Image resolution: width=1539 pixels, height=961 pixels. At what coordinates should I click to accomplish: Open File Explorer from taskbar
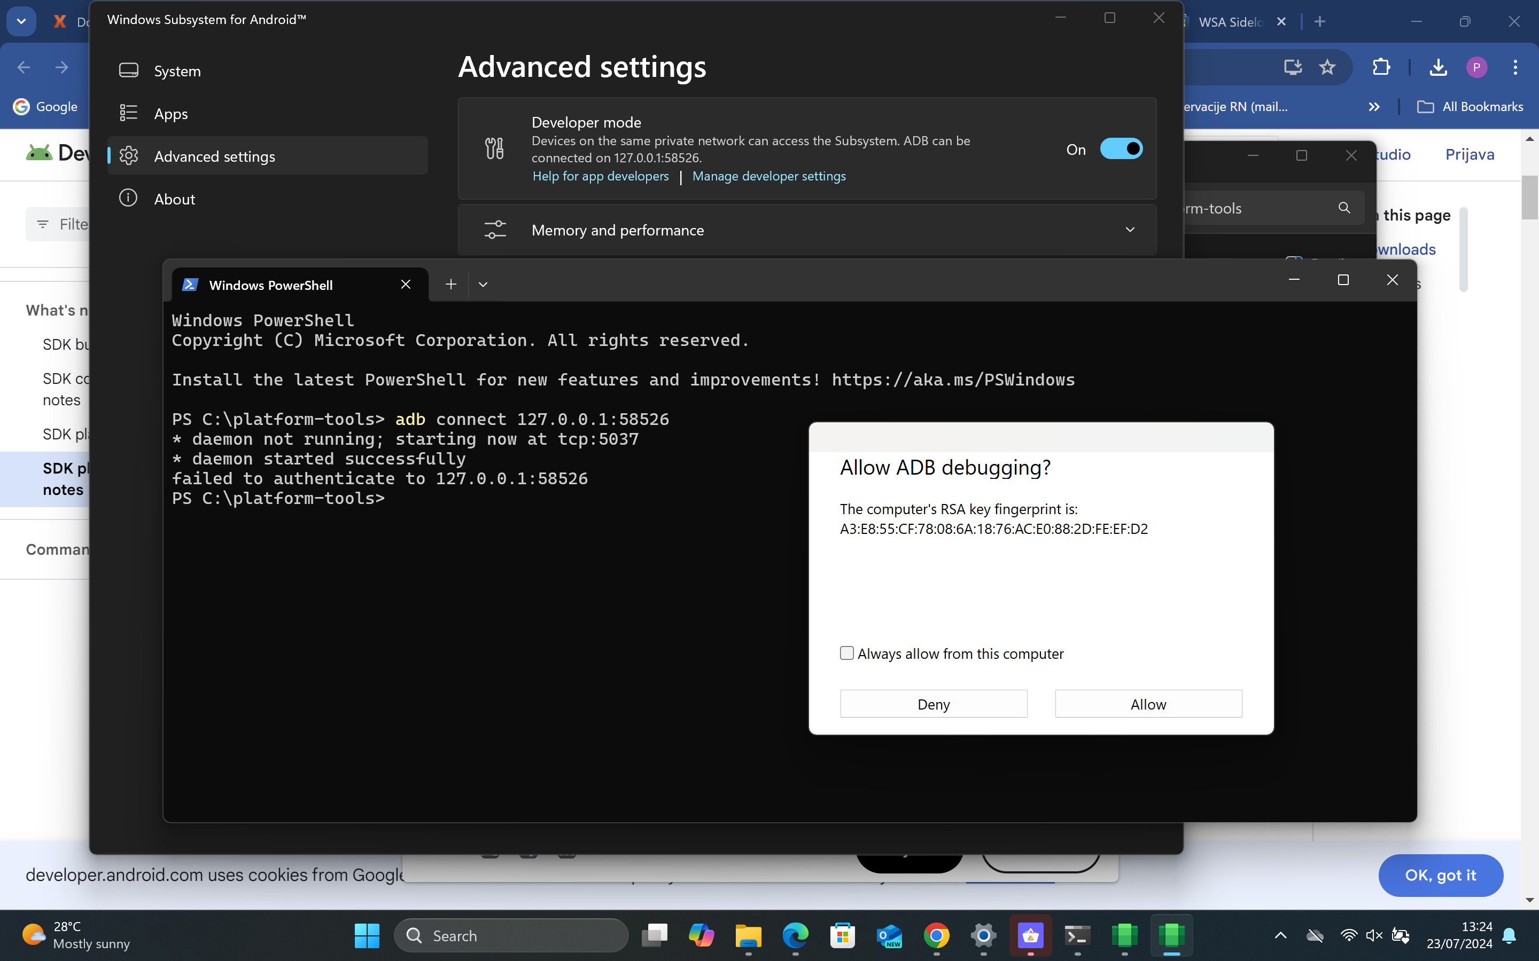click(x=749, y=935)
